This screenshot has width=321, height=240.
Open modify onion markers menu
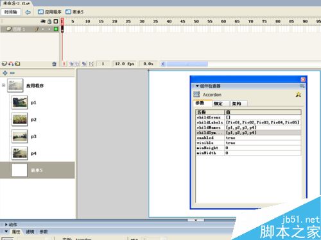91,64
